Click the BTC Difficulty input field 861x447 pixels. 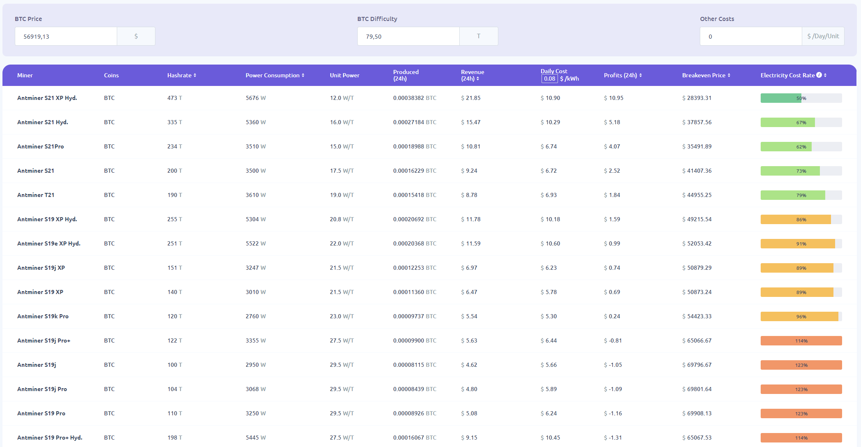point(408,36)
